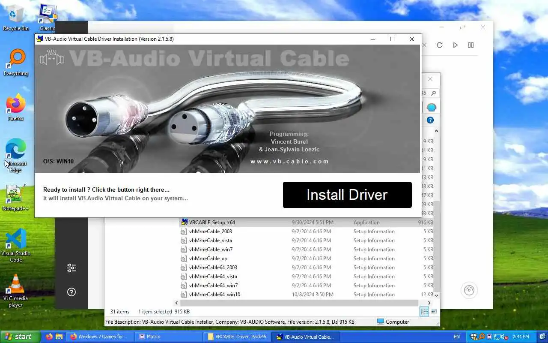Click the Explorer horizontal scrollbar thumb
The height and width of the screenshot is (343, 548).
[x=298, y=303]
